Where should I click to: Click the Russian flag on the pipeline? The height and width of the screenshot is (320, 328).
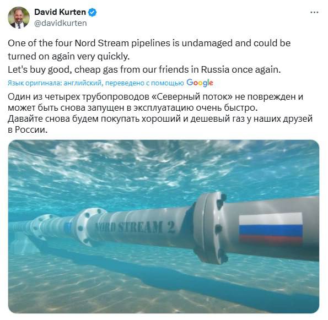pos(271,228)
